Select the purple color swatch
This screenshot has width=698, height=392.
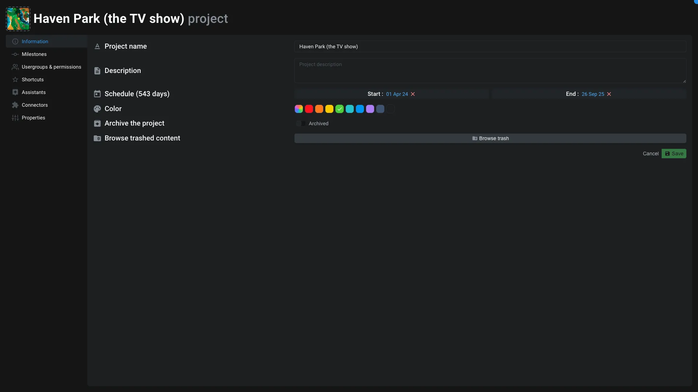point(370,109)
